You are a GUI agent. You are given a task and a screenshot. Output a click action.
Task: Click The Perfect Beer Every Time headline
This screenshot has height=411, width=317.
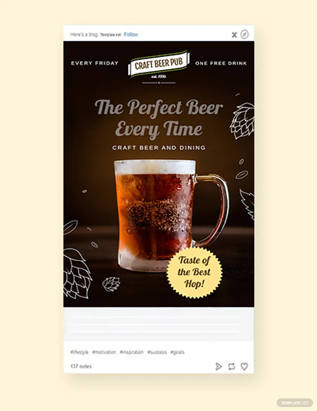159,118
